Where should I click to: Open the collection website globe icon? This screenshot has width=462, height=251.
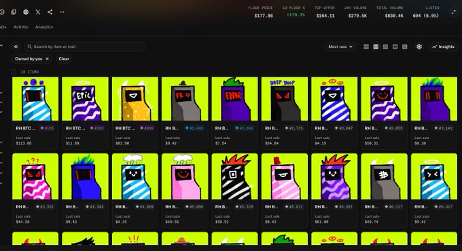[x=26, y=12]
